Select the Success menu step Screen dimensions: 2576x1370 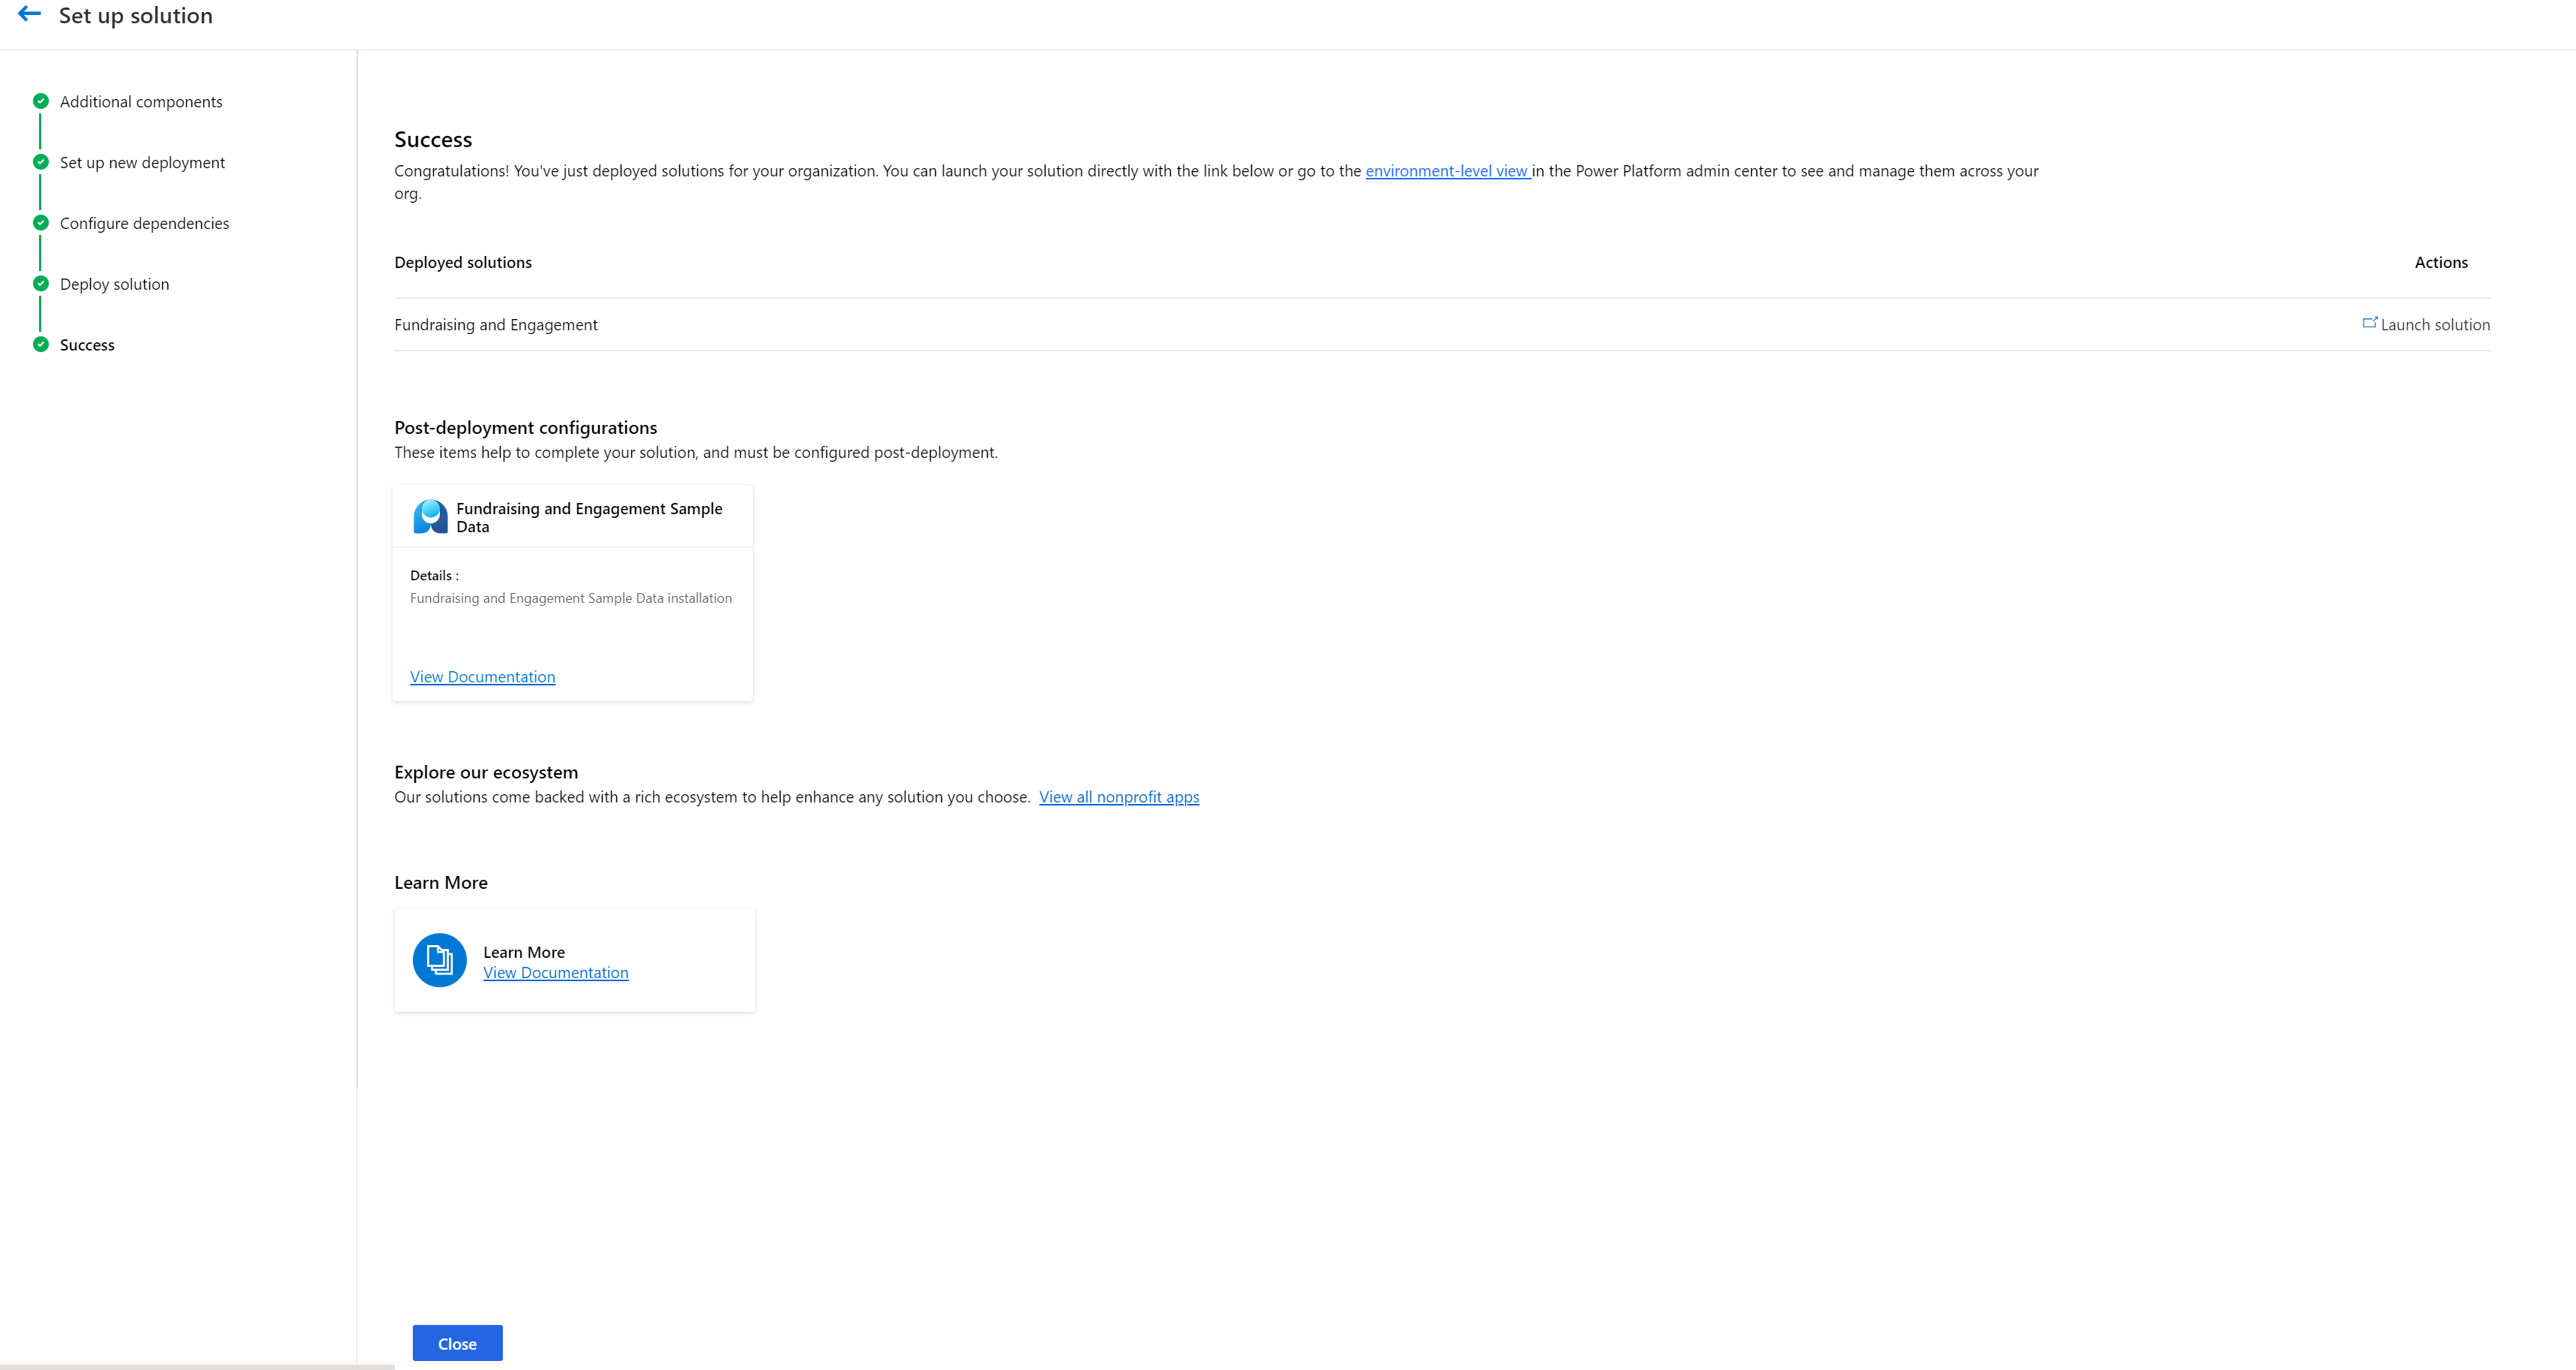click(x=87, y=345)
